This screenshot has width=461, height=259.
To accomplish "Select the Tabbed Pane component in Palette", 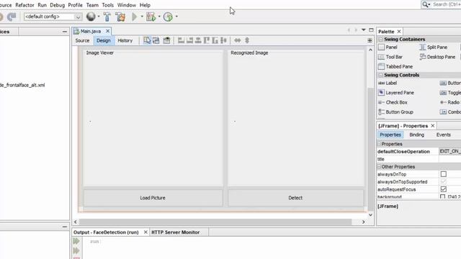I will pyautogui.click(x=395, y=66).
